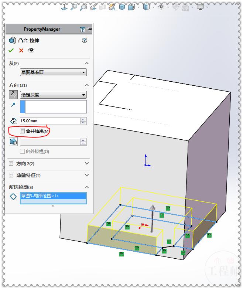Cancel extrude with red X

[21, 50]
